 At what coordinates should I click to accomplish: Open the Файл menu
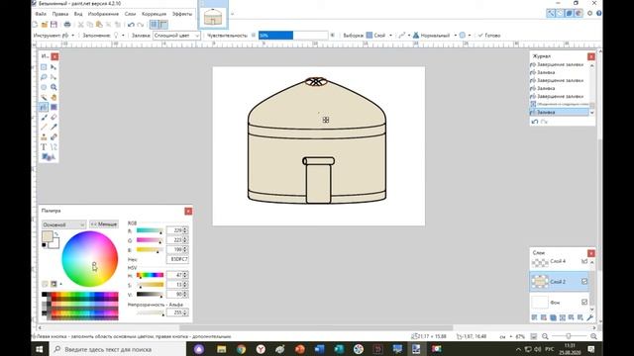pos(41,14)
